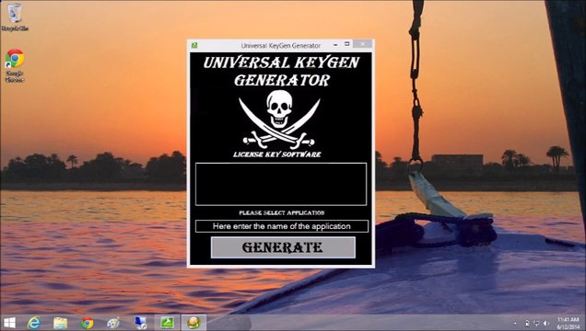Screen dimensions: 586x331
Task: Open the blue computer taskbar icon
Action: (x=141, y=323)
